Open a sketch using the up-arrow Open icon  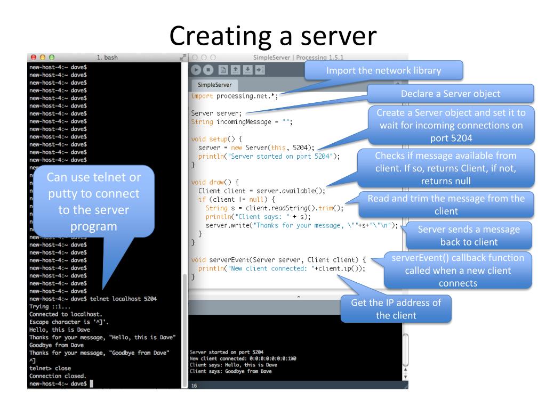(x=235, y=70)
